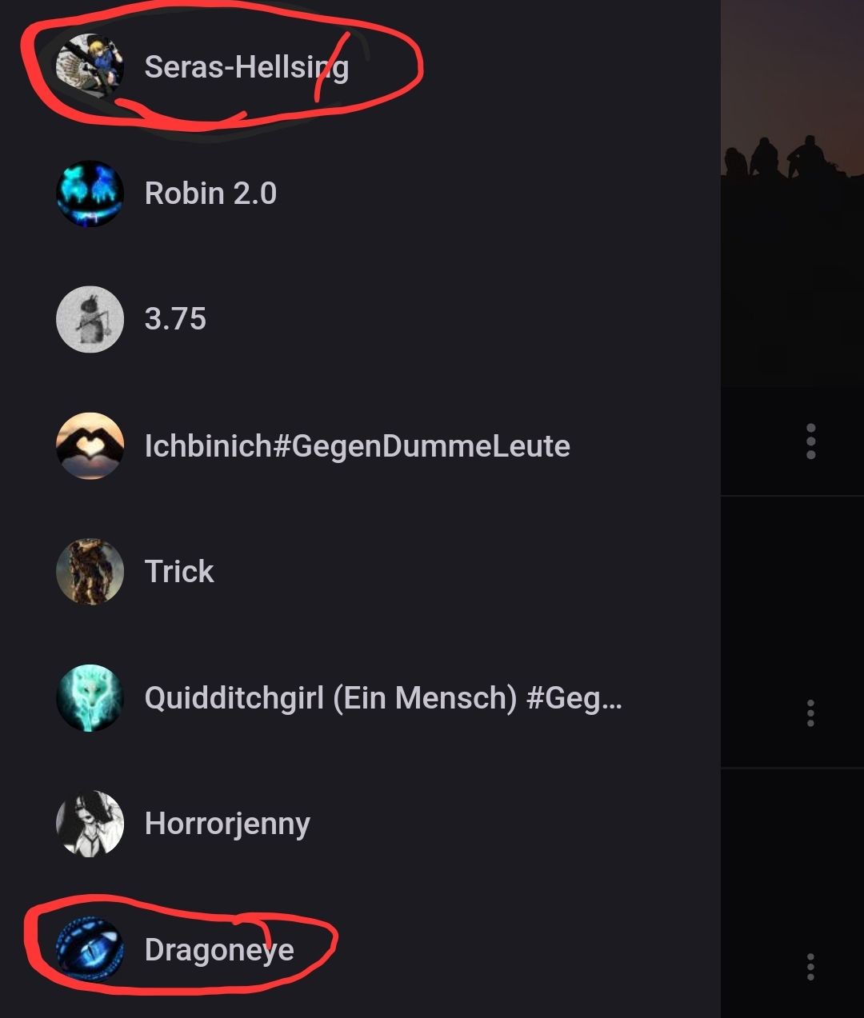Open the three-dot menu beside the Dragoneye row
The width and height of the screenshot is (864, 1018).
[810, 966]
